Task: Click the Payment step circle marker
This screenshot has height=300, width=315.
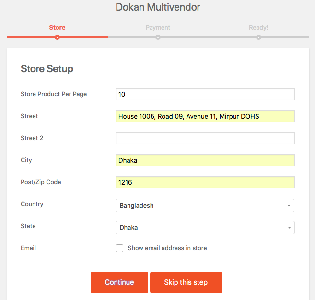Action: pyautogui.click(x=158, y=37)
